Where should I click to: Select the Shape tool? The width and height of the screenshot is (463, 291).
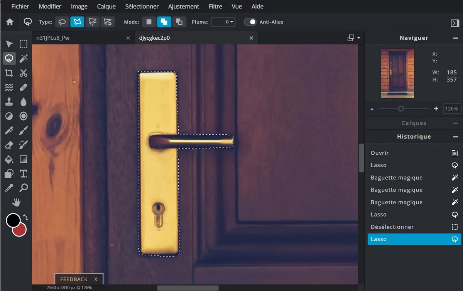[9, 174]
